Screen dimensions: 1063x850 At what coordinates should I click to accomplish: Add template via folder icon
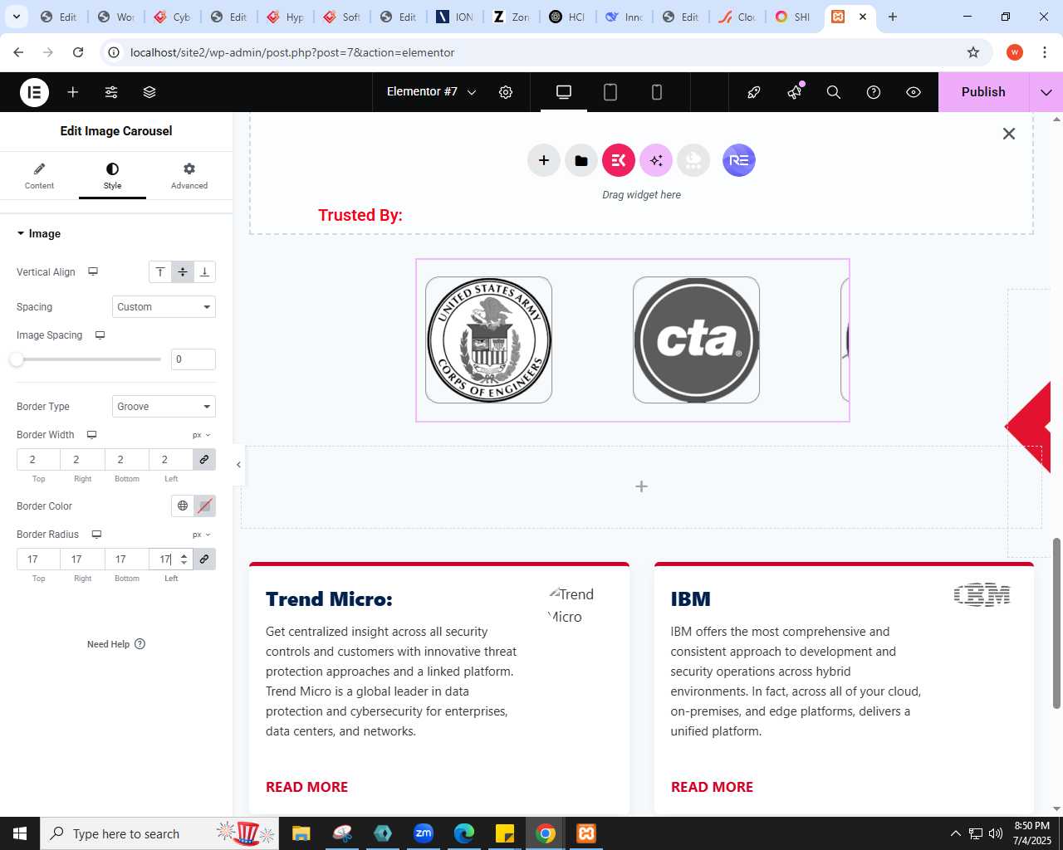(x=581, y=160)
